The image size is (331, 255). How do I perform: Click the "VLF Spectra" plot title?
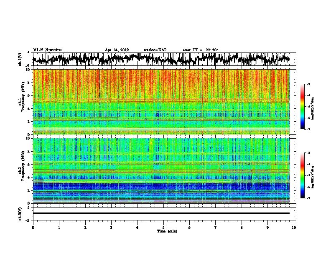pyautogui.click(x=47, y=50)
